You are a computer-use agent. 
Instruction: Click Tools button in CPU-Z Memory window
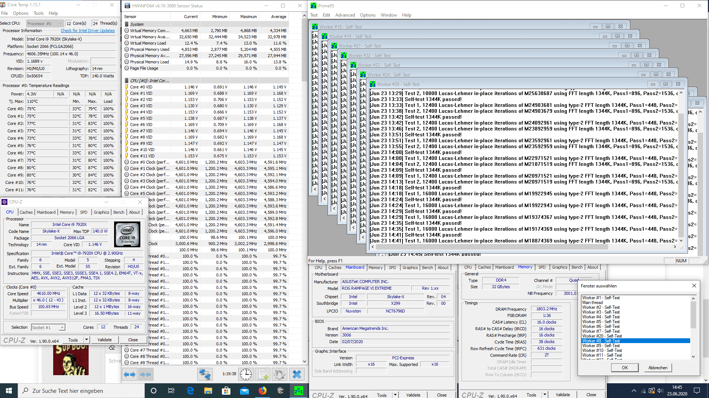(531, 395)
